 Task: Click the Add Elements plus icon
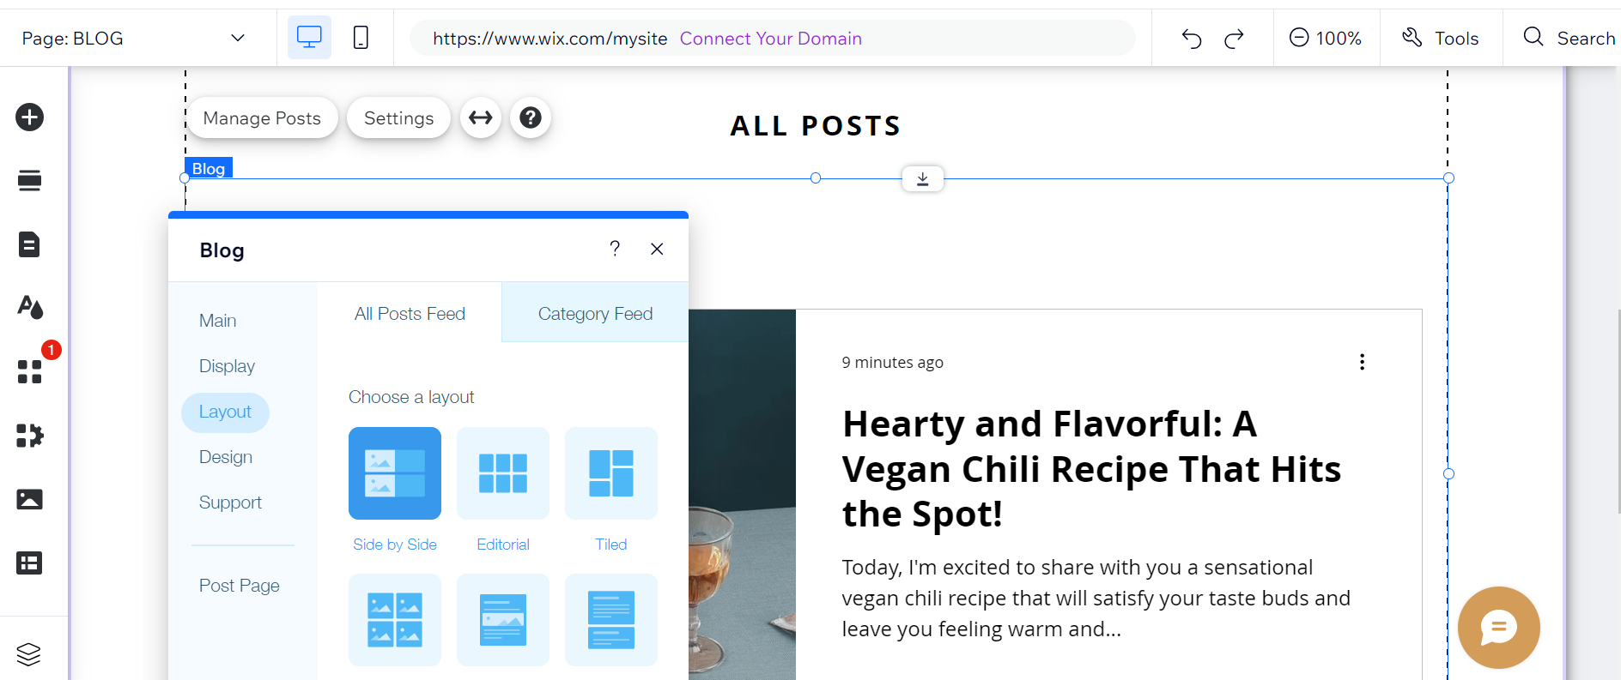tap(30, 117)
